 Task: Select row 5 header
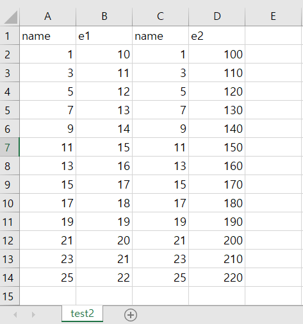tap(10, 110)
